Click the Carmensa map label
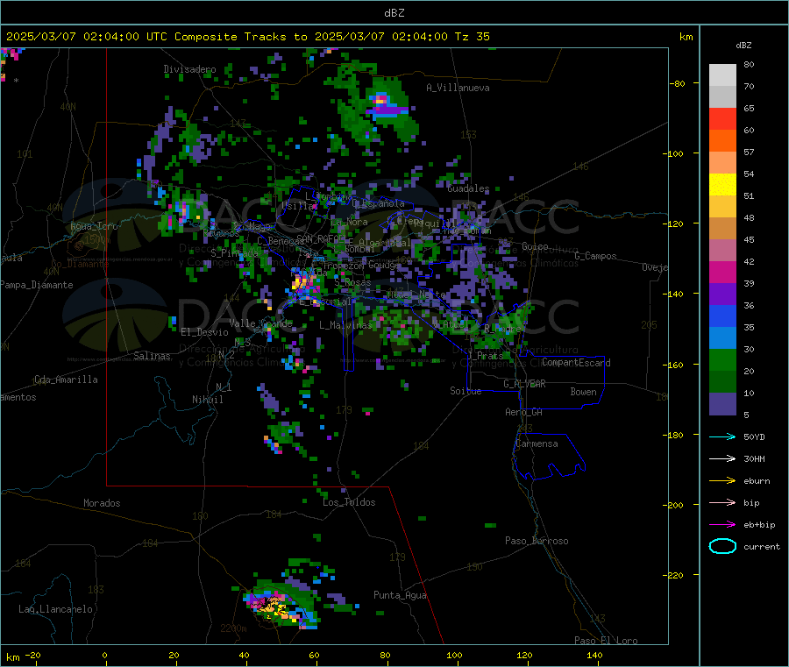Viewport: 789px width, 667px height. pos(537,443)
